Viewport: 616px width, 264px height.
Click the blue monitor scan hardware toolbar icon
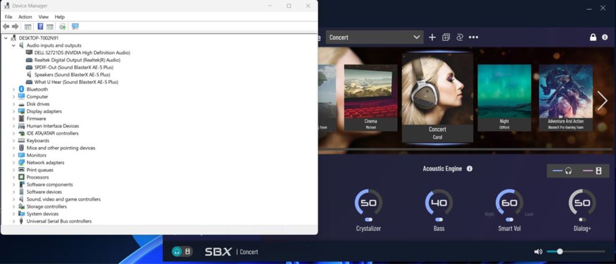coord(75,26)
